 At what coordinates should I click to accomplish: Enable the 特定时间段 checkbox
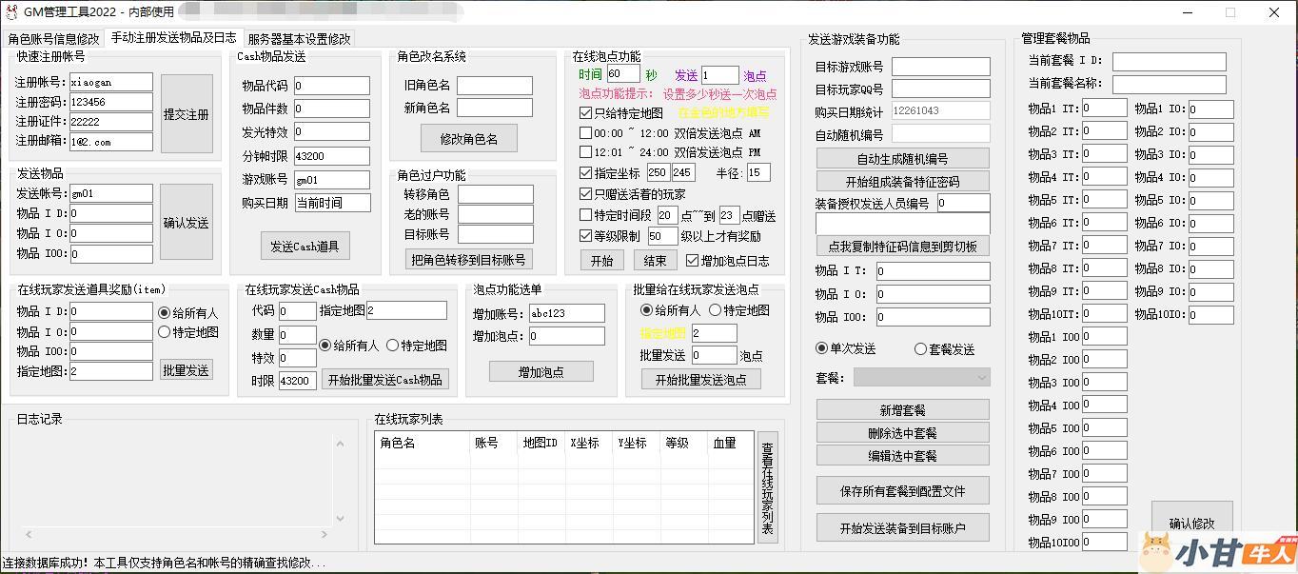[x=586, y=216]
